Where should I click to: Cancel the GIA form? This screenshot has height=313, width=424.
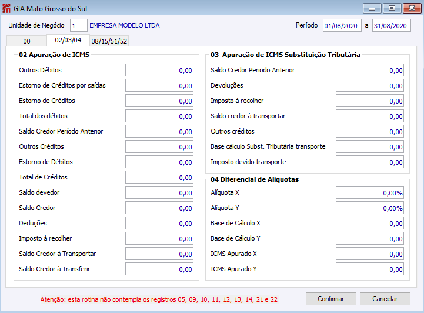coord(385,299)
